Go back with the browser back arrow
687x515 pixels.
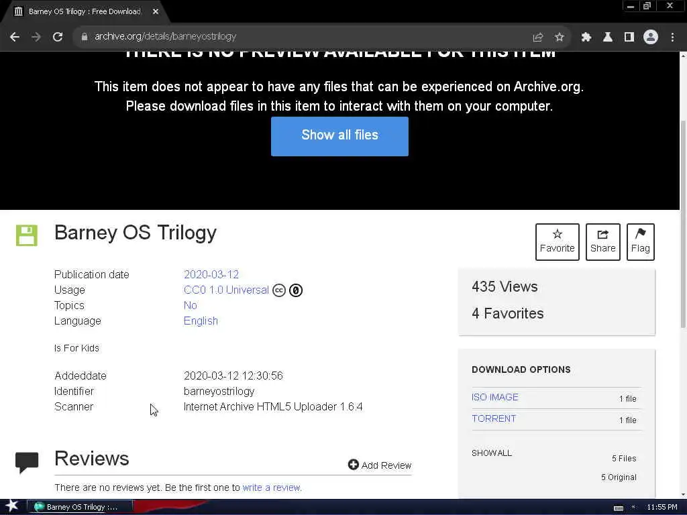tap(15, 38)
